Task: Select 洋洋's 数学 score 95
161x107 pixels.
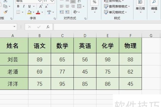Action: 62,83
